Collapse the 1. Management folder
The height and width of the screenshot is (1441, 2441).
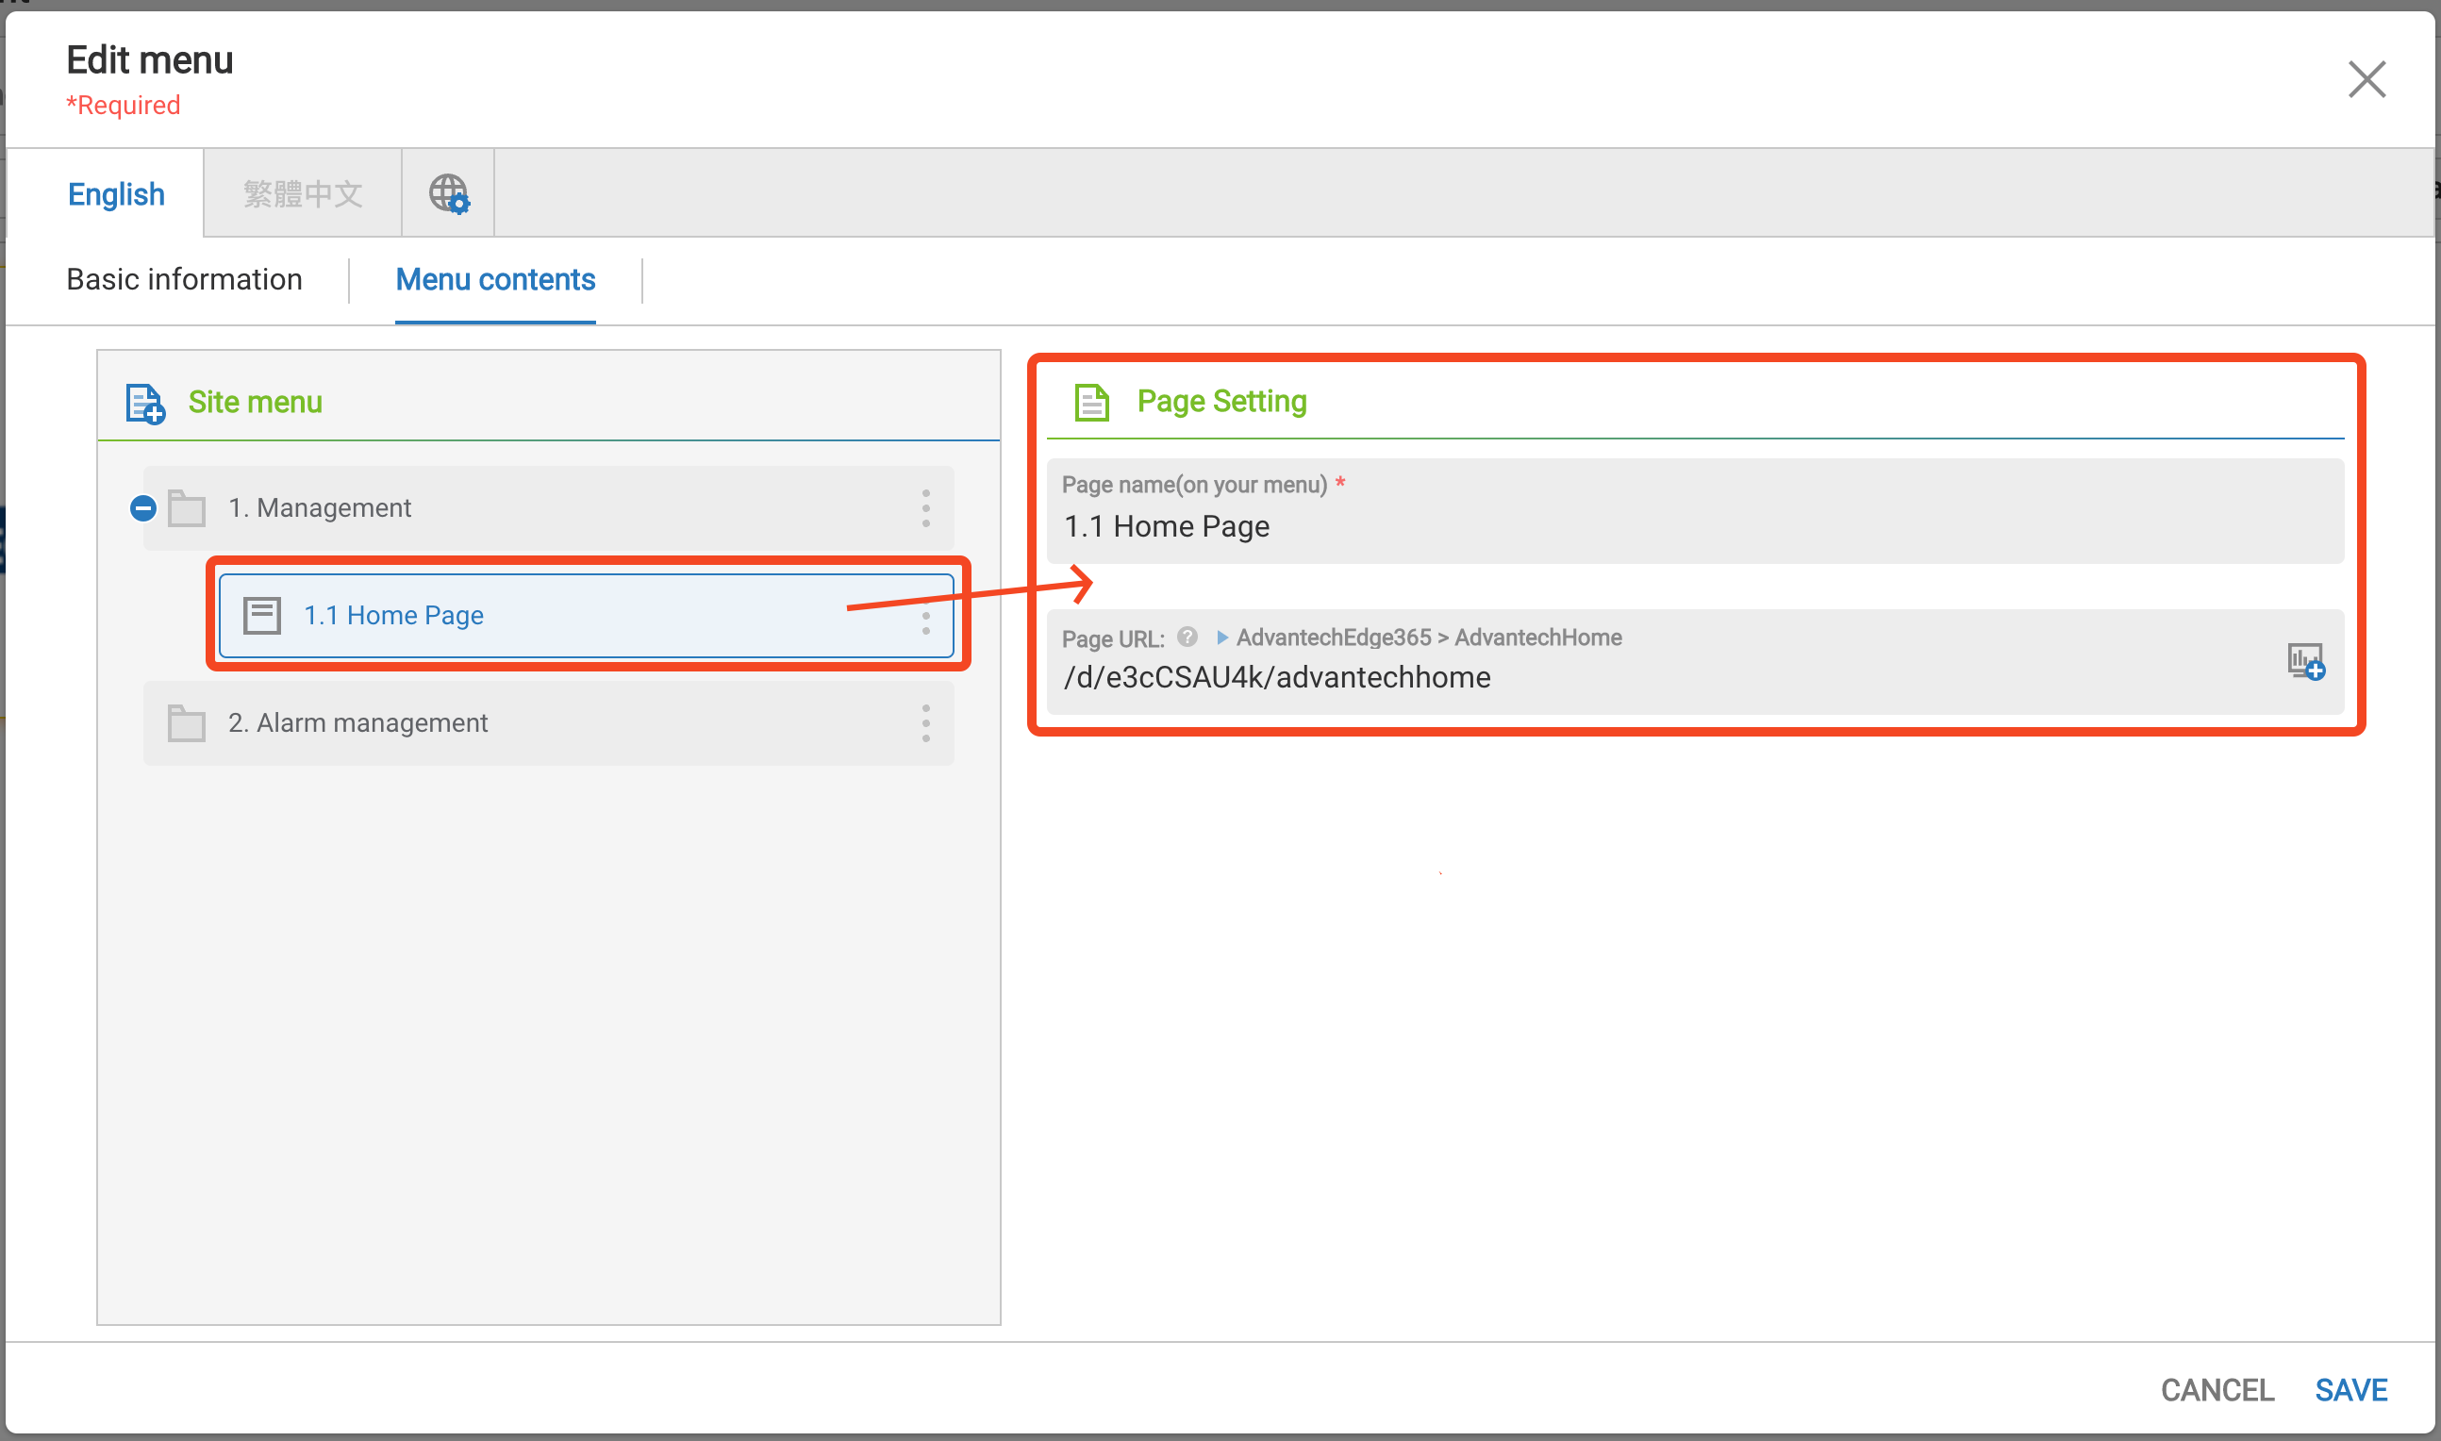tap(142, 508)
